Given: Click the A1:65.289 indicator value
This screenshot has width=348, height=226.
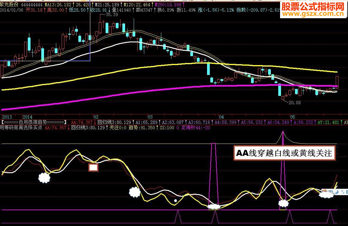Looking at the screenshot, I should click(147, 122).
